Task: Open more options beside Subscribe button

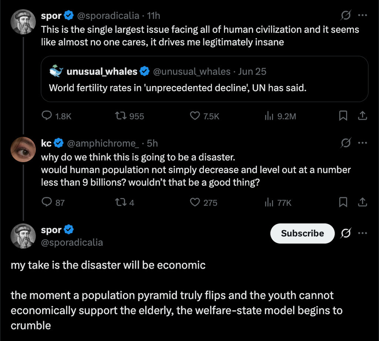Action: (363, 233)
